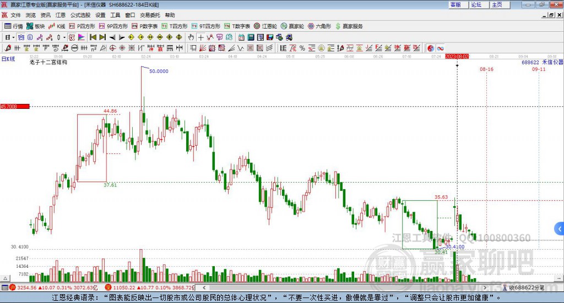The width and height of the screenshot is (564, 303).
Task: Open the 行情 market quotes view
Action: point(13,26)
